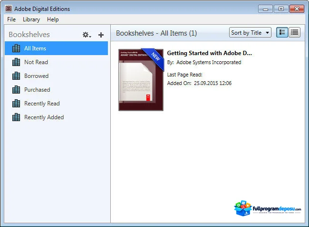
Task: Add a new bookshelf with plus icon
Action: click(x=101, y=35)
